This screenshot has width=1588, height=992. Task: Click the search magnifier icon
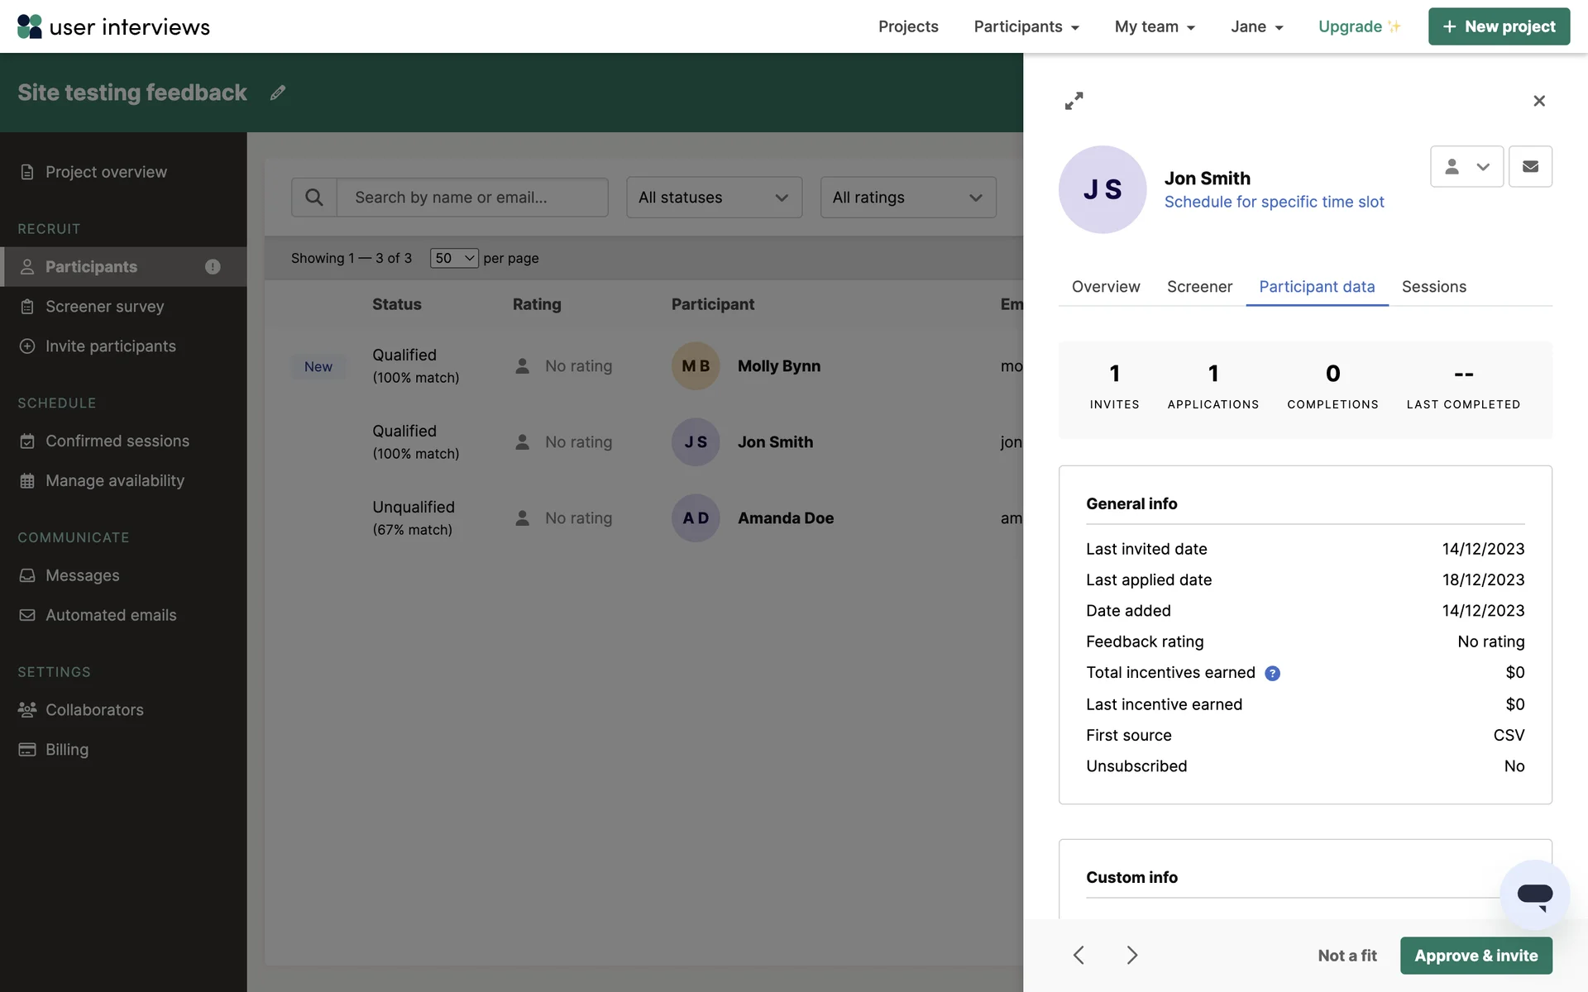point(314,198)
